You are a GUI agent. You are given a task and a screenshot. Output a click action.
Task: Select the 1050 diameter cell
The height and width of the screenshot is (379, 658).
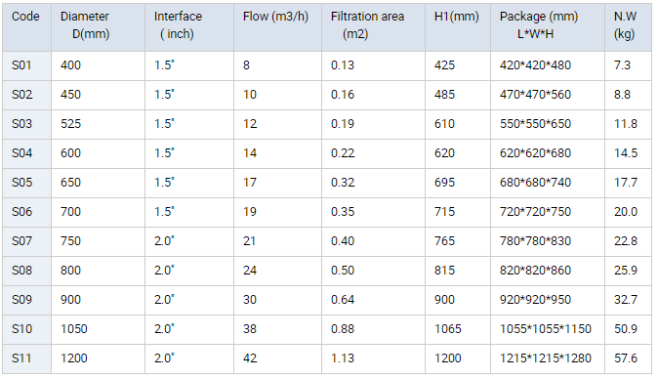99,329
